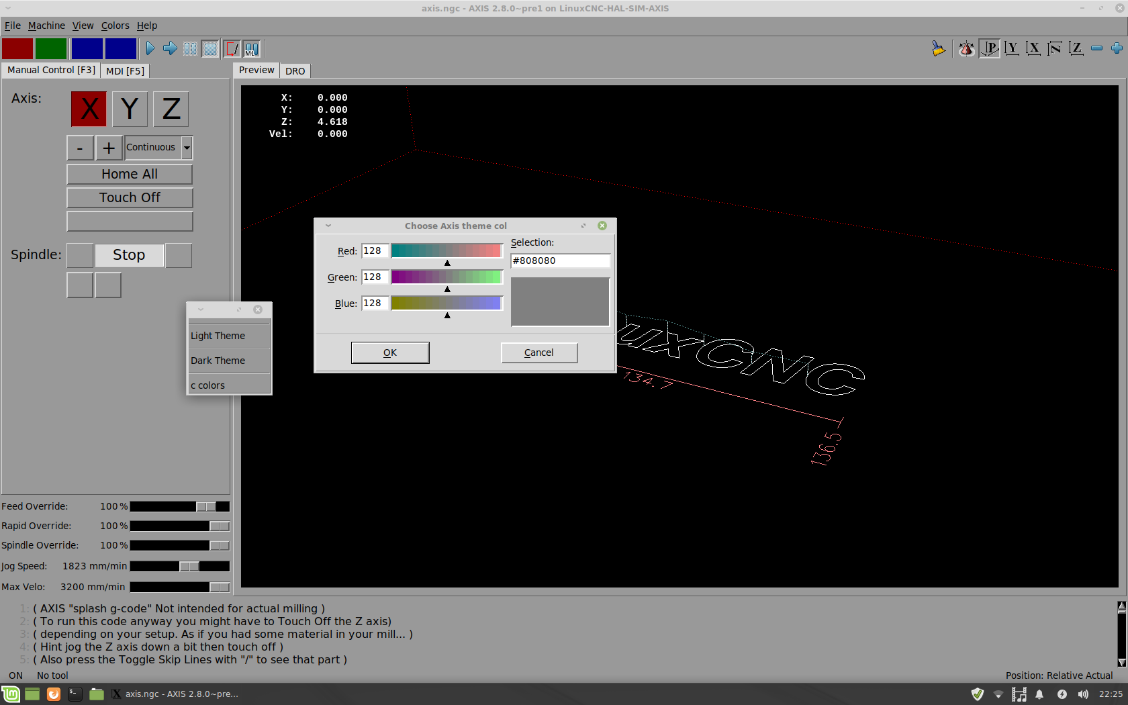The height and width of the screenshot is (705, 1128).
Task: Open the Linux Mint start menu
Action: 11,694
